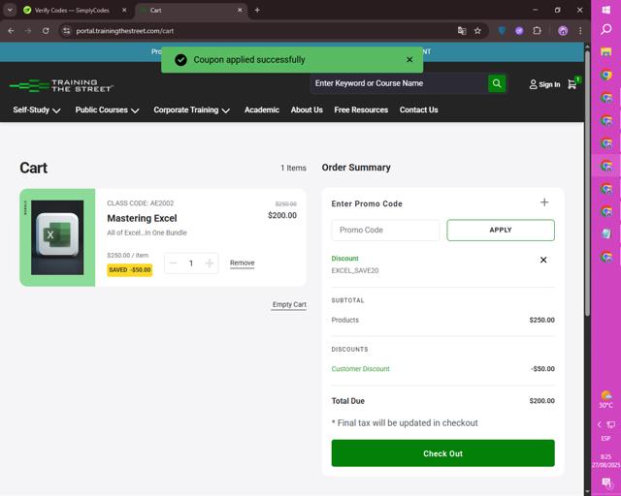Viewport: 621px width, 496px height.
Task: Open a new browser tab
Action: [257, 11]
